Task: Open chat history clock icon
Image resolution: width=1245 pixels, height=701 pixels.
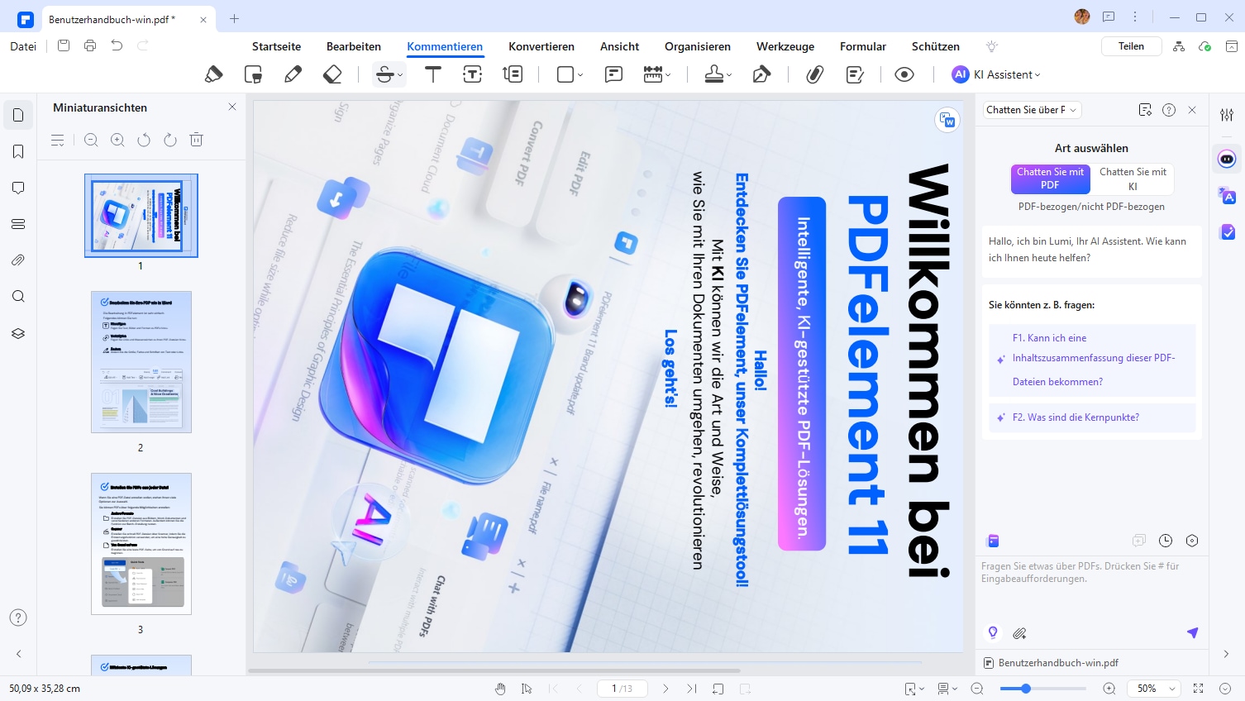Action: 1166,541
